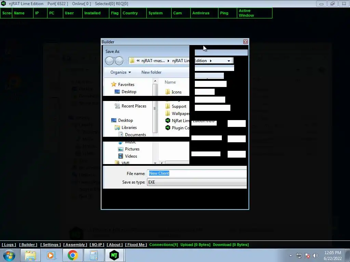
Task: Click the [About] menu item
Action: 115,245
